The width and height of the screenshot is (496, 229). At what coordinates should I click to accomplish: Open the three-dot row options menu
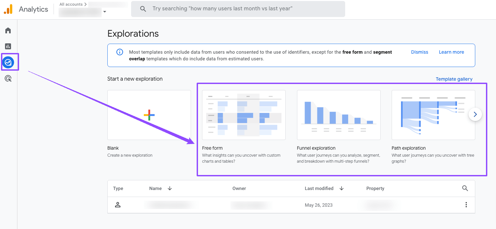[466, 205]
